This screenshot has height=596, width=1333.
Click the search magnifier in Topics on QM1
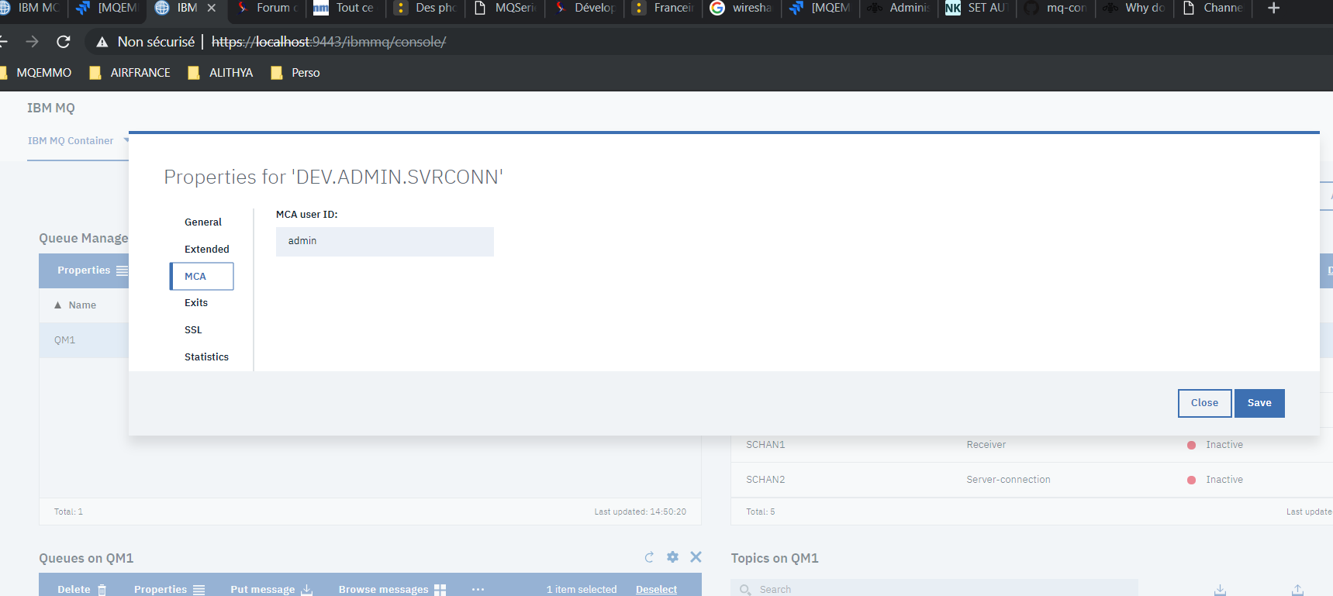[745, 590]
